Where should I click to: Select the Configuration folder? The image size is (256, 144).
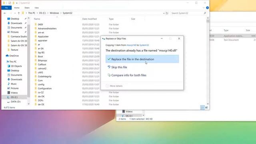(x=44, y=88)
